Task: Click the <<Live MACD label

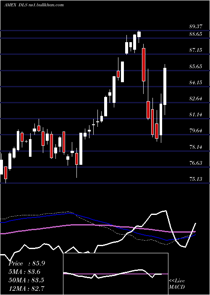Action: (177, 284)
